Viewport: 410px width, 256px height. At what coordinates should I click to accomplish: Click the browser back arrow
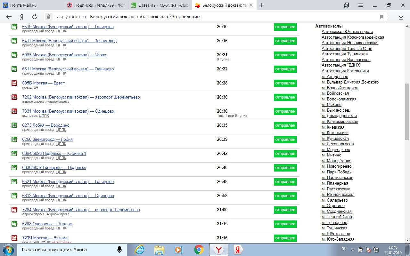(x=9, y=17)
